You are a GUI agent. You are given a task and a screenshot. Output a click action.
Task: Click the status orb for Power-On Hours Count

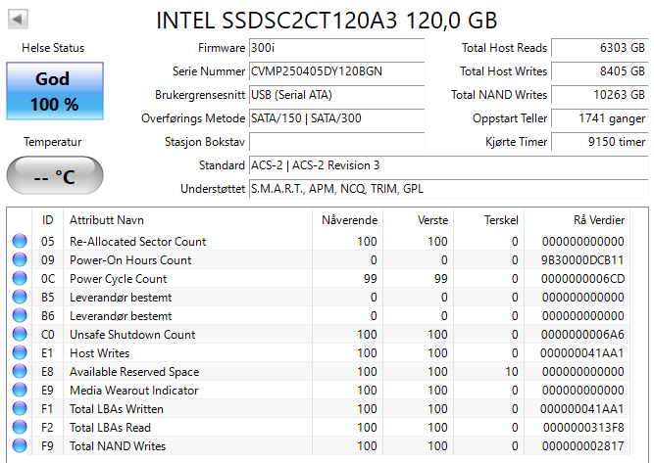pyautogui.click(x=20, y=259)
